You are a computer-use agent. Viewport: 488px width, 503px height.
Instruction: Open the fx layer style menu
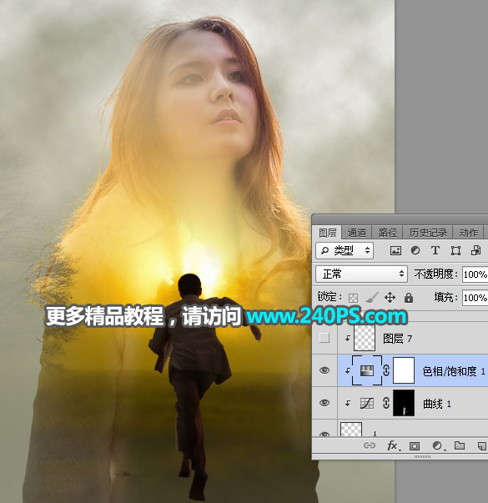point(393,445)
